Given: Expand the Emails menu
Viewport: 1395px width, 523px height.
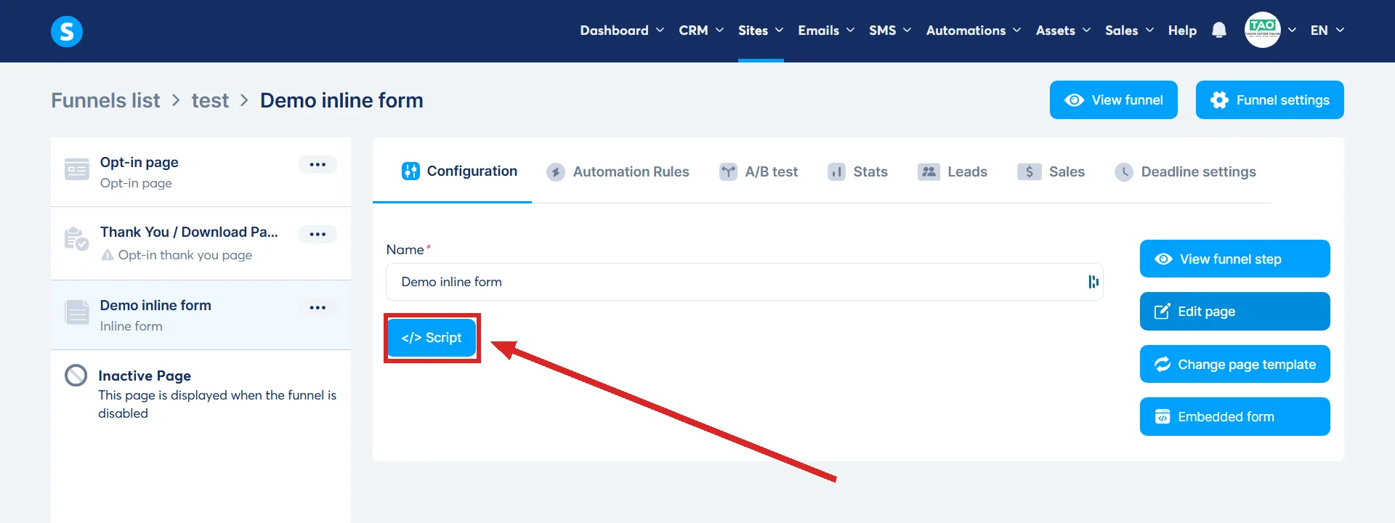Looking at the screenshot, I should 826,31.
